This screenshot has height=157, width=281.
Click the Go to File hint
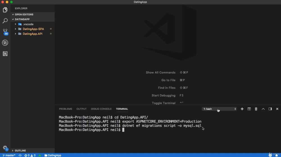[173, 80]
